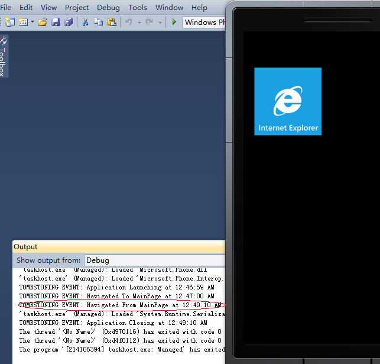Open the Show output from Debug dropdown
The image size is (380, 364).
[x=155, y=260]
